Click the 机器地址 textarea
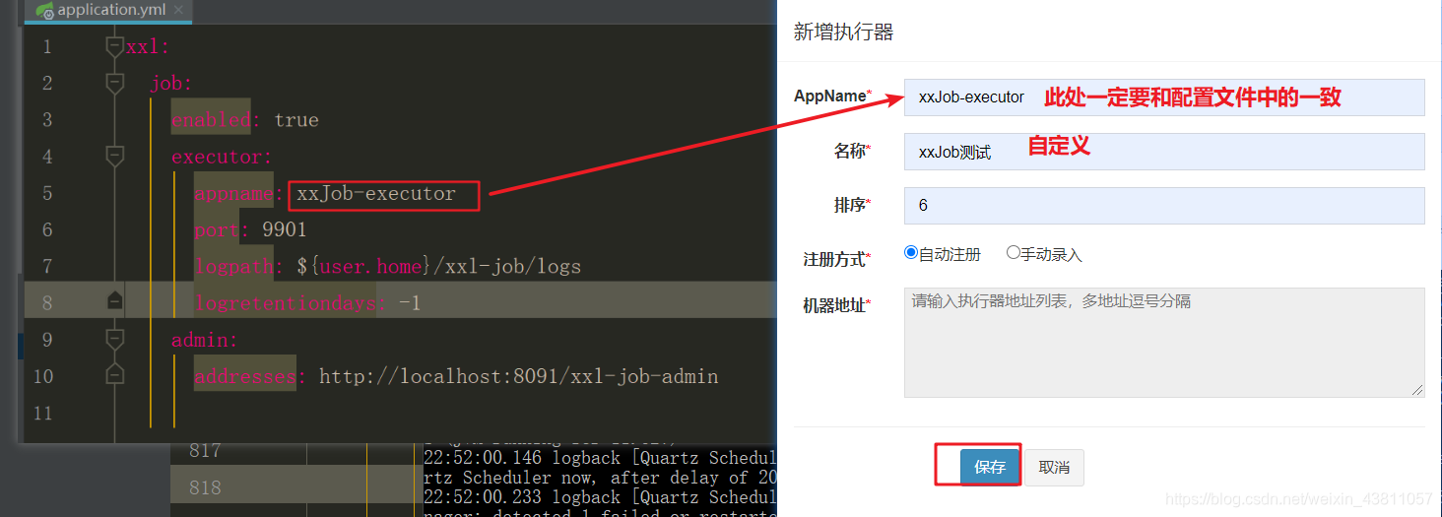Viewport: 1442px width, 517px height. click(1164, 343)
